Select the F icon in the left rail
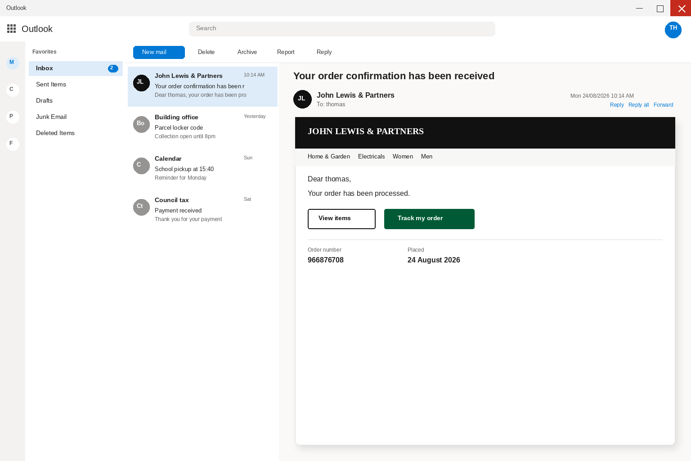Screen dimensions: 691x461 pyautogui.click(x=13, y=144)
